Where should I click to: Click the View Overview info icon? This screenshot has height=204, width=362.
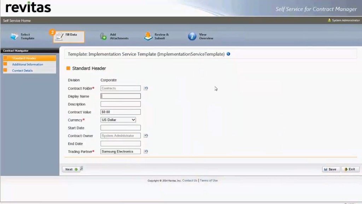pos(192,36)
